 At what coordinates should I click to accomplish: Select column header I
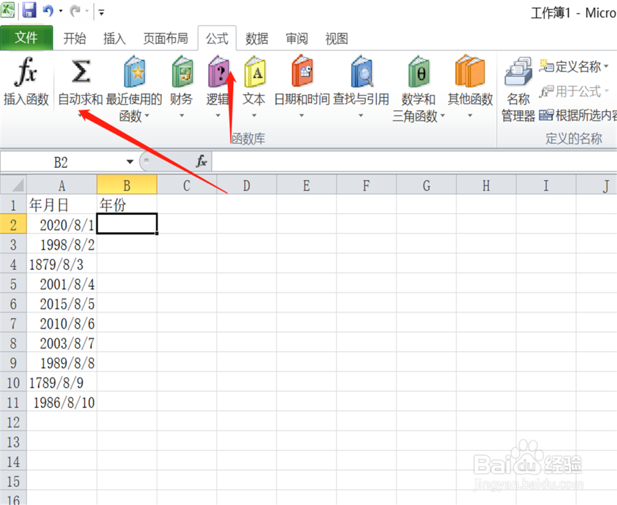click(x=546, y=185)
